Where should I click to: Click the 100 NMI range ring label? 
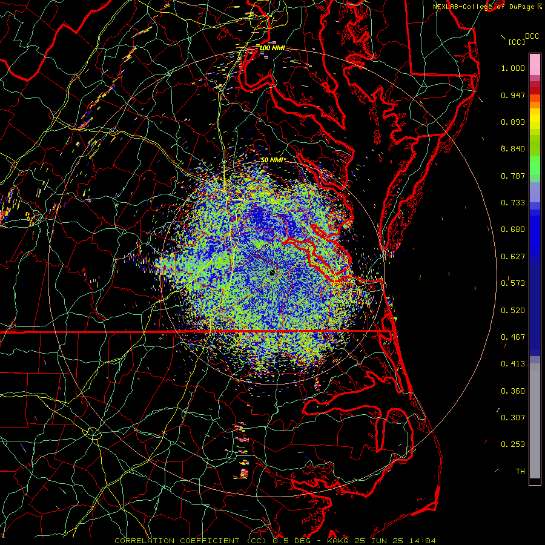coord(272,48)
